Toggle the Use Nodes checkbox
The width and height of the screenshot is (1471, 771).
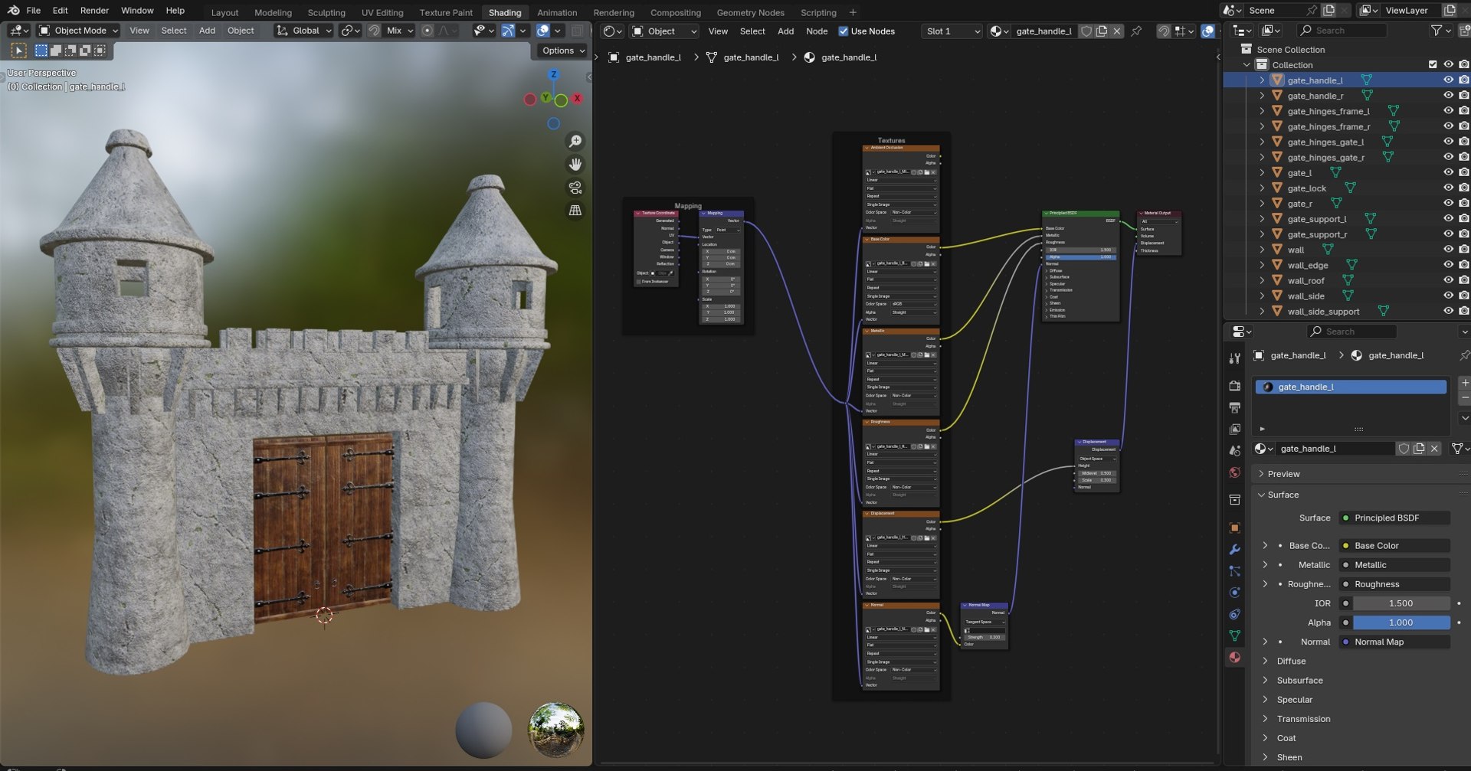844,31
